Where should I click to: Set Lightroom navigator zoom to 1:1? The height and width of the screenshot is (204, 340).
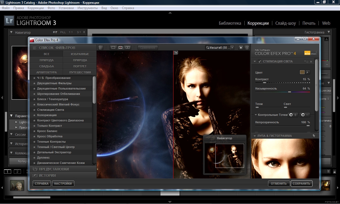[x=71, y=32]
